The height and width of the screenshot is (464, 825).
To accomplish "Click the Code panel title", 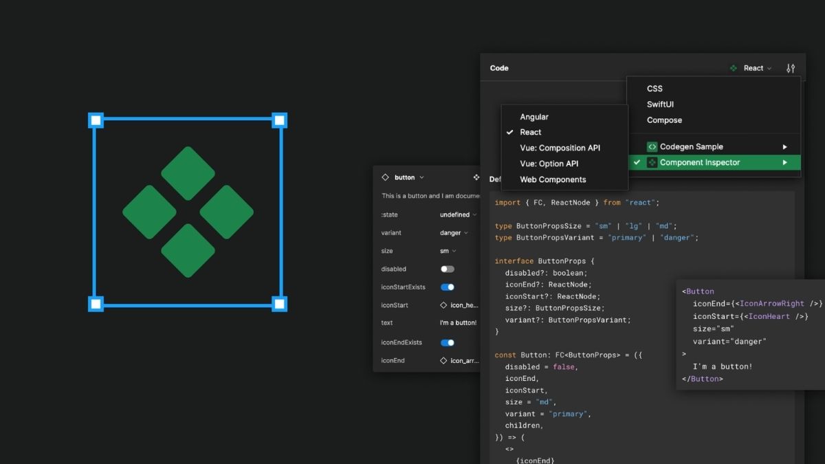I will pyautogui.click(x=499, y=68).
